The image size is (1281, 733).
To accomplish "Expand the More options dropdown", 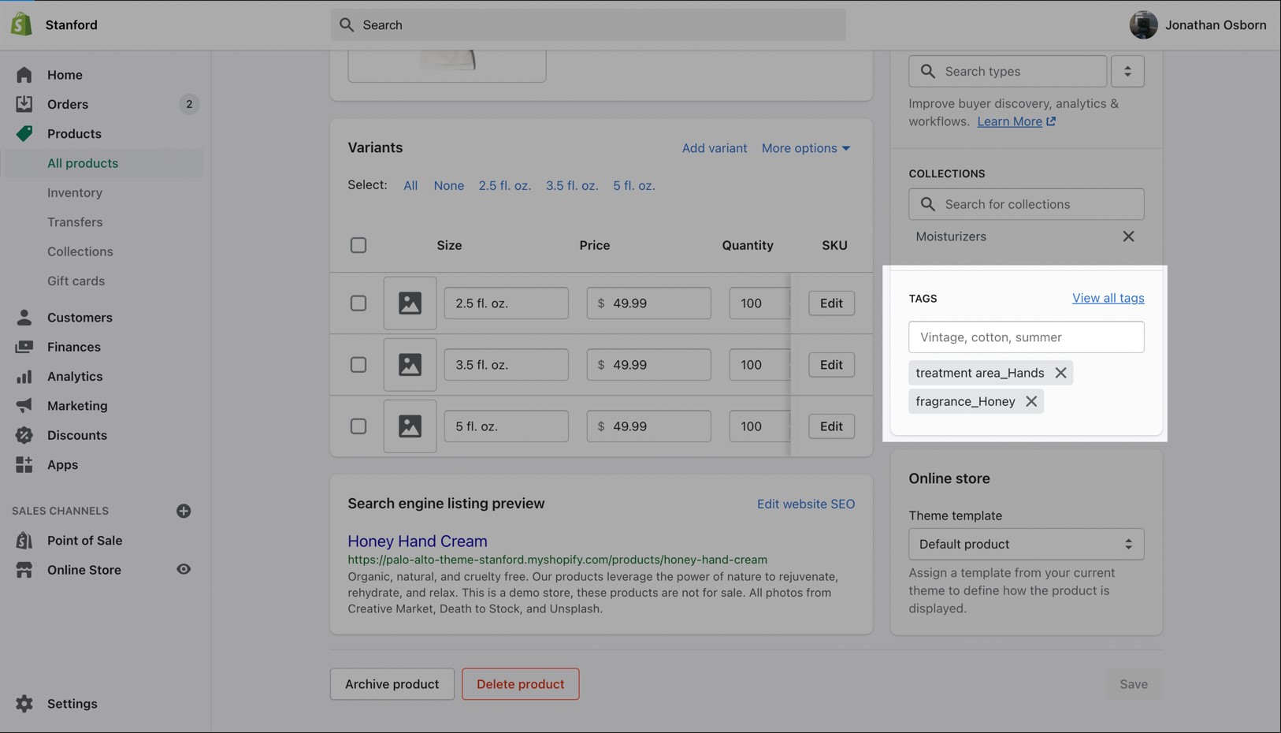I will pyautogui.click(x=805, y=148).
